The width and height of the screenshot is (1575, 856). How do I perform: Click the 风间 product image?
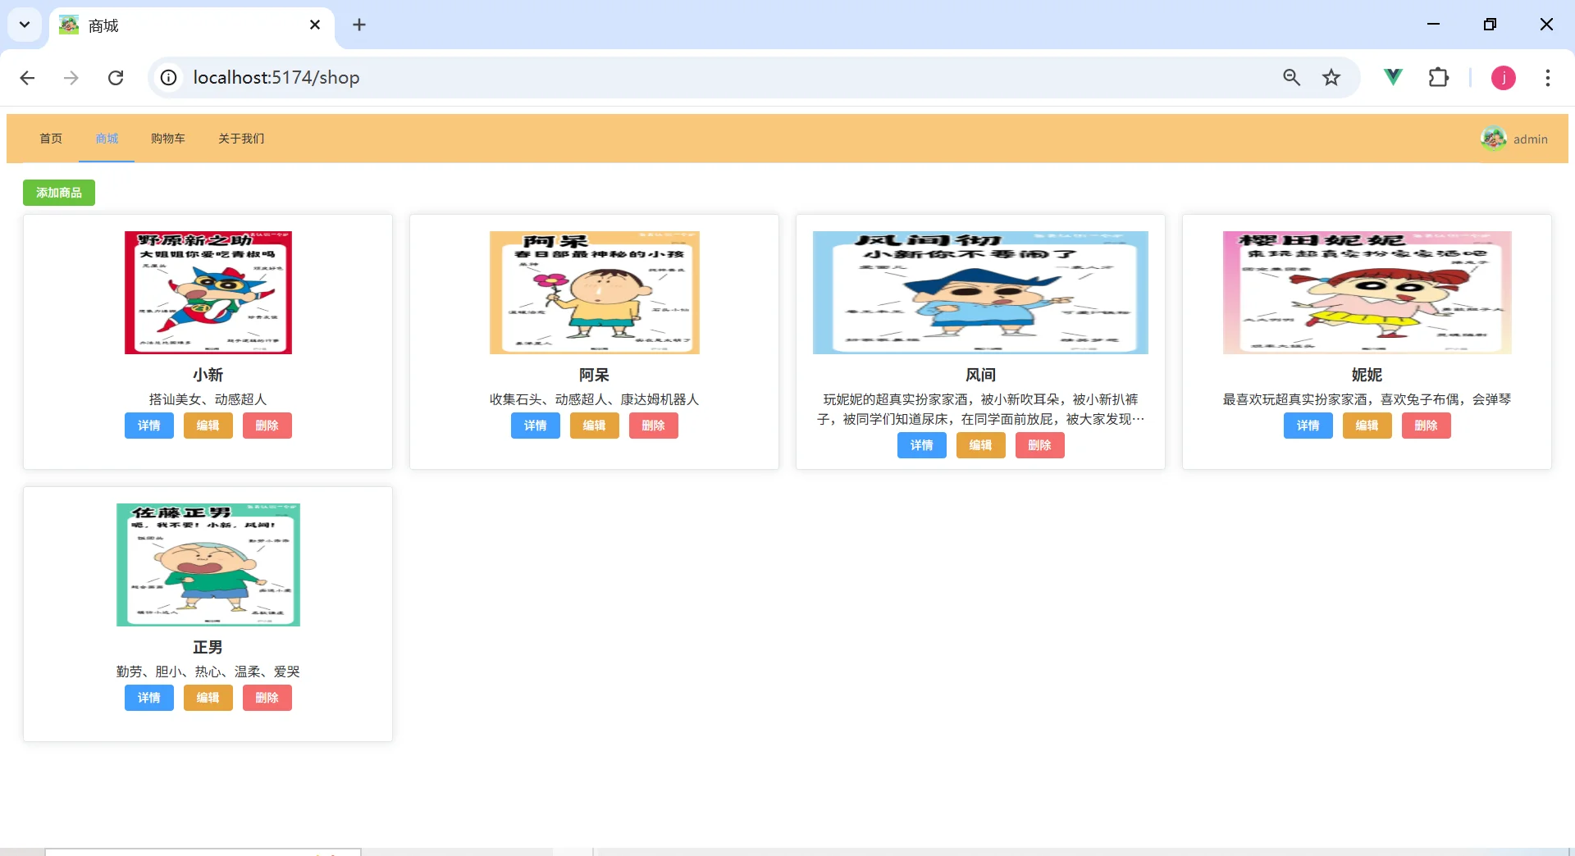[980, 293]
